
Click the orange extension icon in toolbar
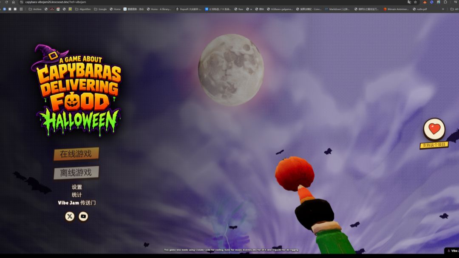click(425, 2)
